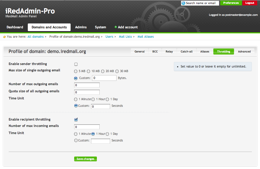
Task: Open the Throttling tab
Action: pos(224,51)
